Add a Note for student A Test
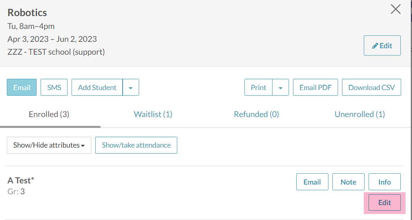This screenshot has height=220, width=412. point(348,182)
